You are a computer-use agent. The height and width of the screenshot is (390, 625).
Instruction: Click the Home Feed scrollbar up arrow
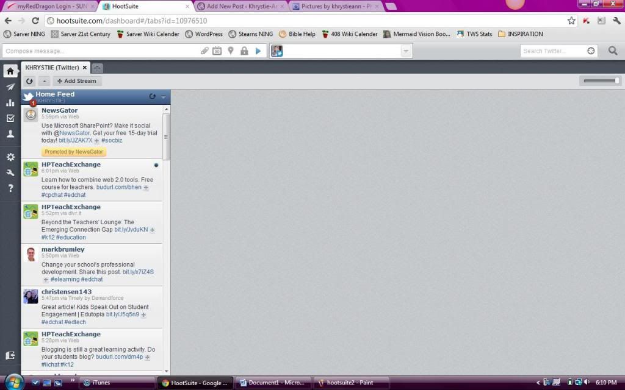[166, 108]
